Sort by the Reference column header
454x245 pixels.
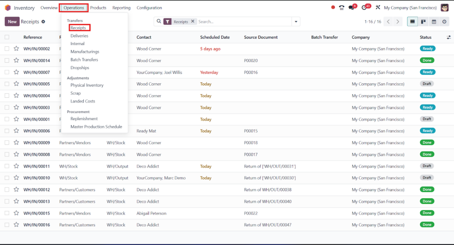point(33,37)
